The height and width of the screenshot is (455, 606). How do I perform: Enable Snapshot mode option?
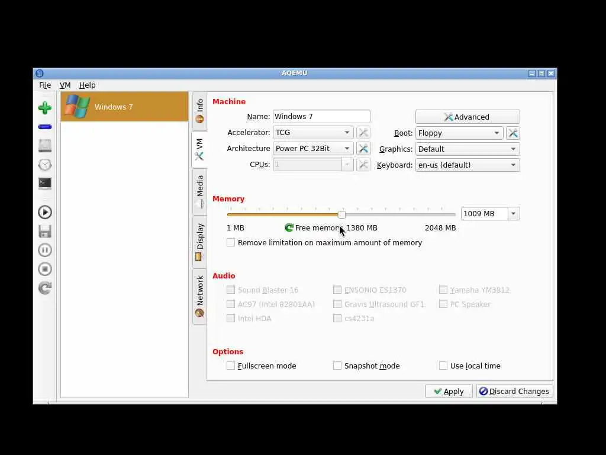click(x=337, y=366)
